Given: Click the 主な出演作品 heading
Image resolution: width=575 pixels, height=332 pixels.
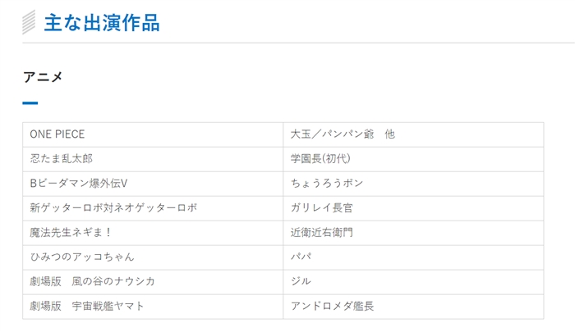Looking at the screenshot, I should pyautogui.click(x=102, y=22).
